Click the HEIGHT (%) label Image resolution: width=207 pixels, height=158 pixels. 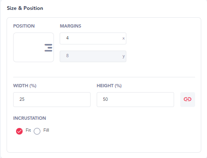(109, 86)
